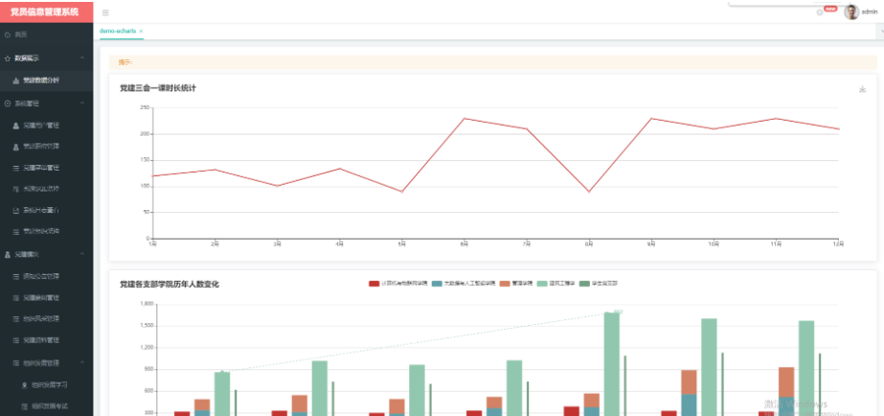Screen dimensions: 884x416
Task: Click the line chart peak at 6月
Action: pos(464,119)
